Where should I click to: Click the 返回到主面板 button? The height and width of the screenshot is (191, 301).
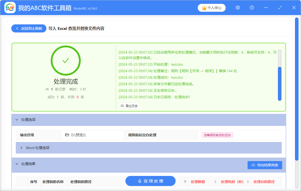click(29, 28)
